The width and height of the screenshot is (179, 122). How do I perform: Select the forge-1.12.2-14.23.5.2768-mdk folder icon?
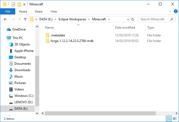(47, 41)
